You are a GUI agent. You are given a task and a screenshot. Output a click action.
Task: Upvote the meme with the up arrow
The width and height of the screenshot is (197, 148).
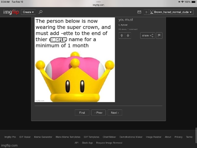pyautogui.click(x=122, y=36)
